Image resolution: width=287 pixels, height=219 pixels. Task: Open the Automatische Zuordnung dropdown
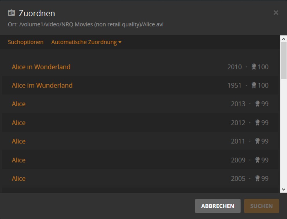(x=86, y=42)
